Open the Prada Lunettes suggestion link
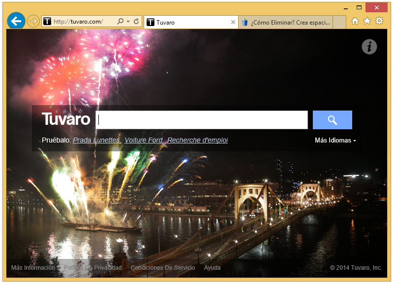 pyautogui.click(x=97, y=140)
